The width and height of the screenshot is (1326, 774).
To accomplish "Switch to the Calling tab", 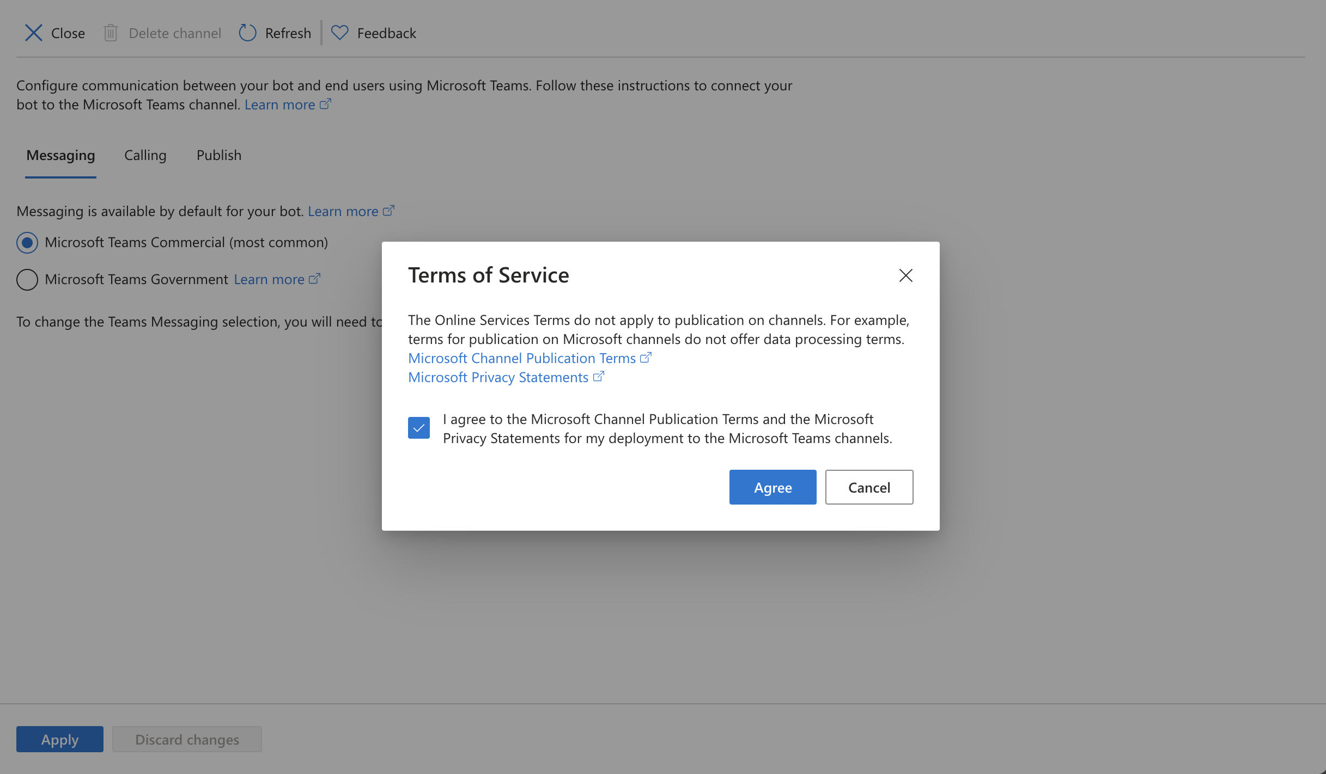I will click(145, 155).
